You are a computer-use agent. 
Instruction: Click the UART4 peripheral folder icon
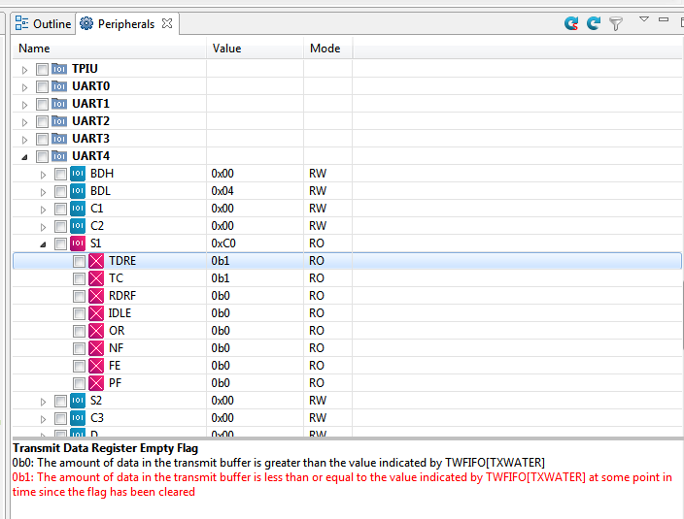59,156
